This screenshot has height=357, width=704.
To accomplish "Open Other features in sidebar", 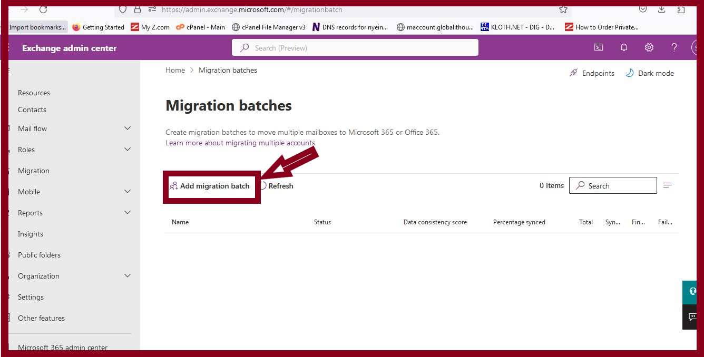I will click(x=41, y=318).
